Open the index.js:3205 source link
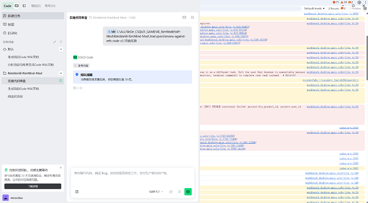The width and height of the screenshot is (368, 203). [349, 128]
